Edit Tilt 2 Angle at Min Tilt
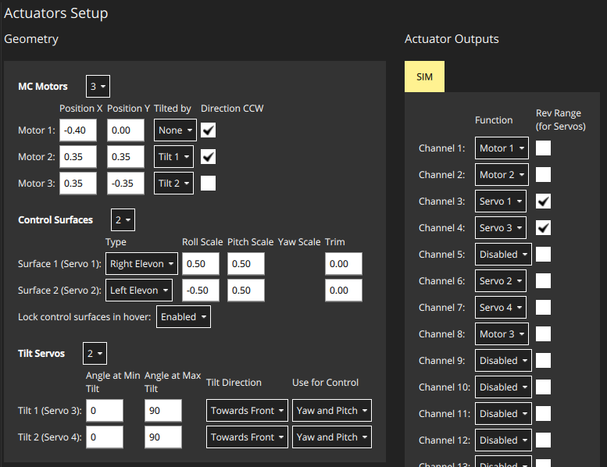 105,437
